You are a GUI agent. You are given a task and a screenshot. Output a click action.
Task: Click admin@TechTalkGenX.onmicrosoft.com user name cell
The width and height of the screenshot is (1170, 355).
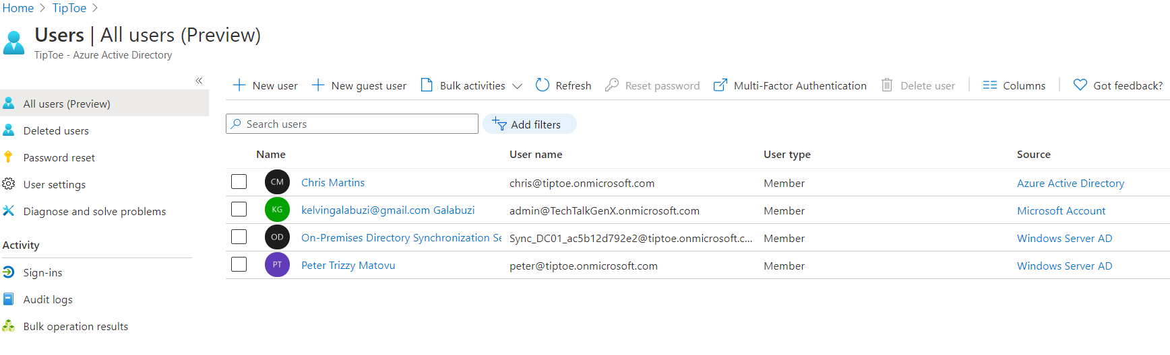(x=605, y=210)
